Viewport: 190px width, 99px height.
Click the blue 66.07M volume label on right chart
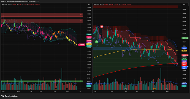point(184,83)
